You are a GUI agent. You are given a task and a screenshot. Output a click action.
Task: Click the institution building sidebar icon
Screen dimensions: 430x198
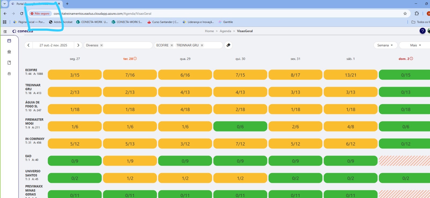9,52
